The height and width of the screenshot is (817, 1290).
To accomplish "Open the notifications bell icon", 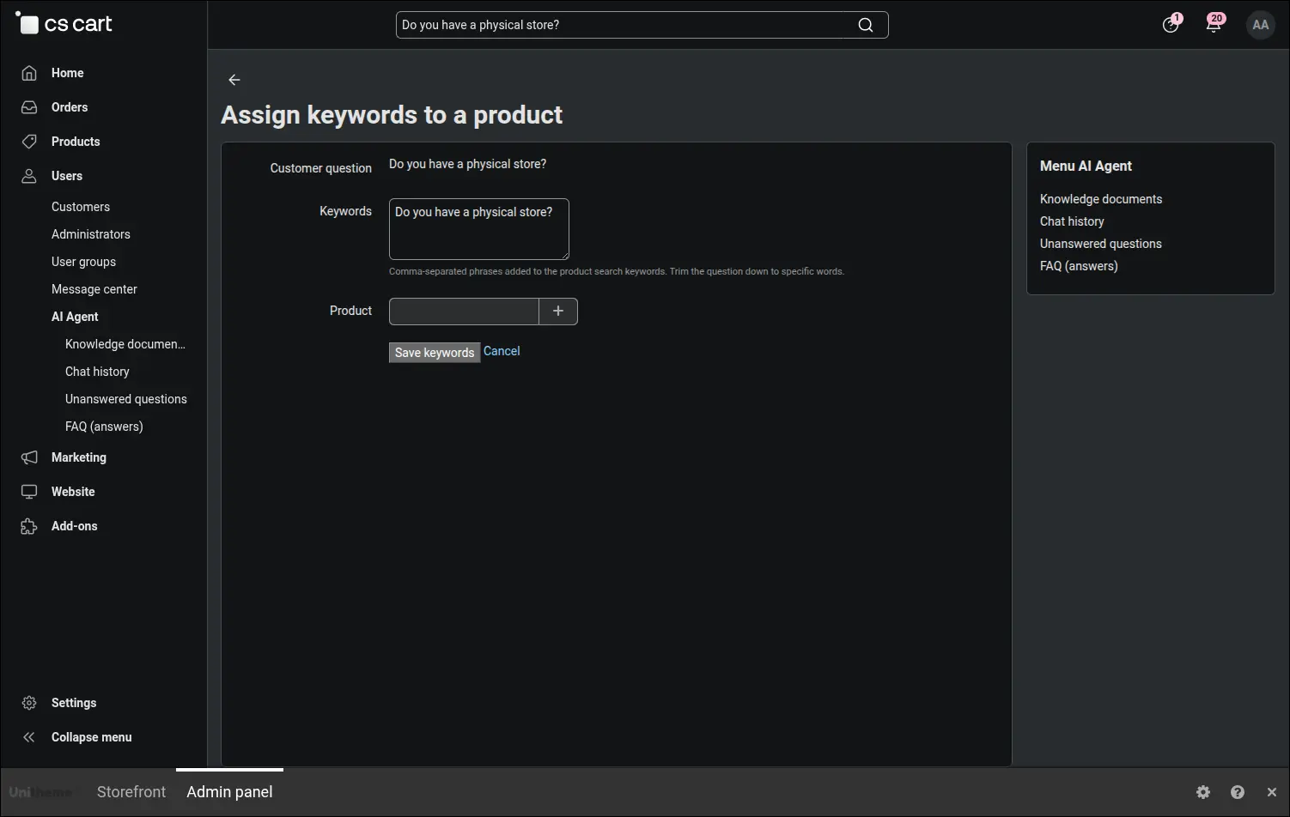I will (1214, 24).
